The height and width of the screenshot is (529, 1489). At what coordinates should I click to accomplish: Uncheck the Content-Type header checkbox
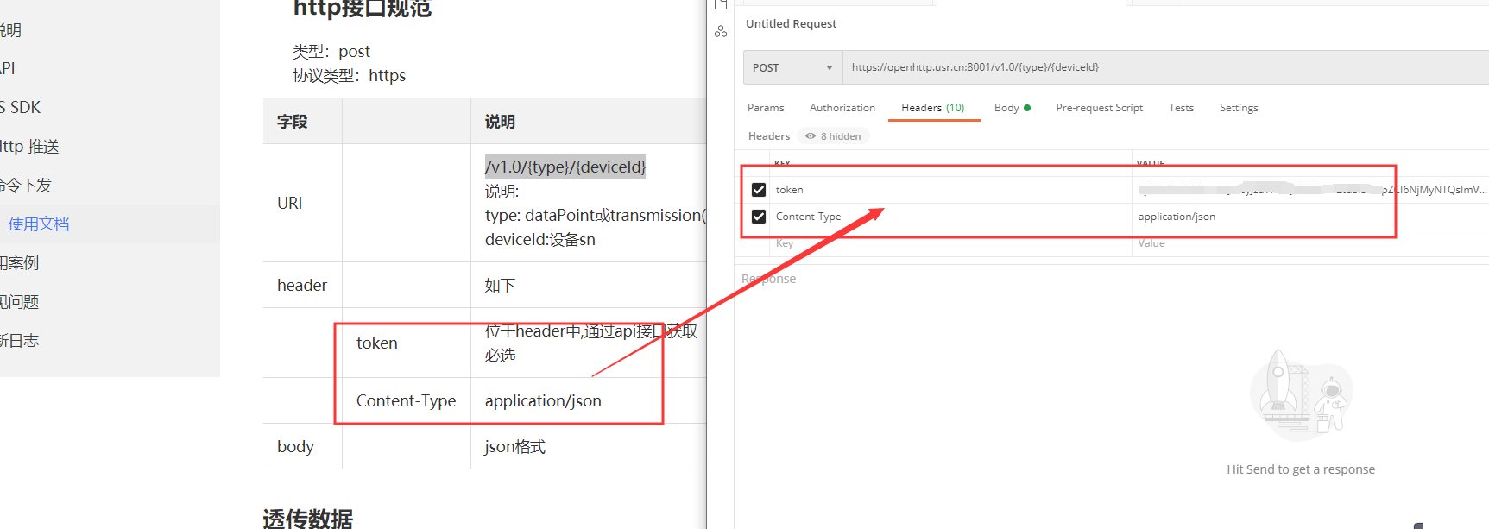(x=759, y=217)
